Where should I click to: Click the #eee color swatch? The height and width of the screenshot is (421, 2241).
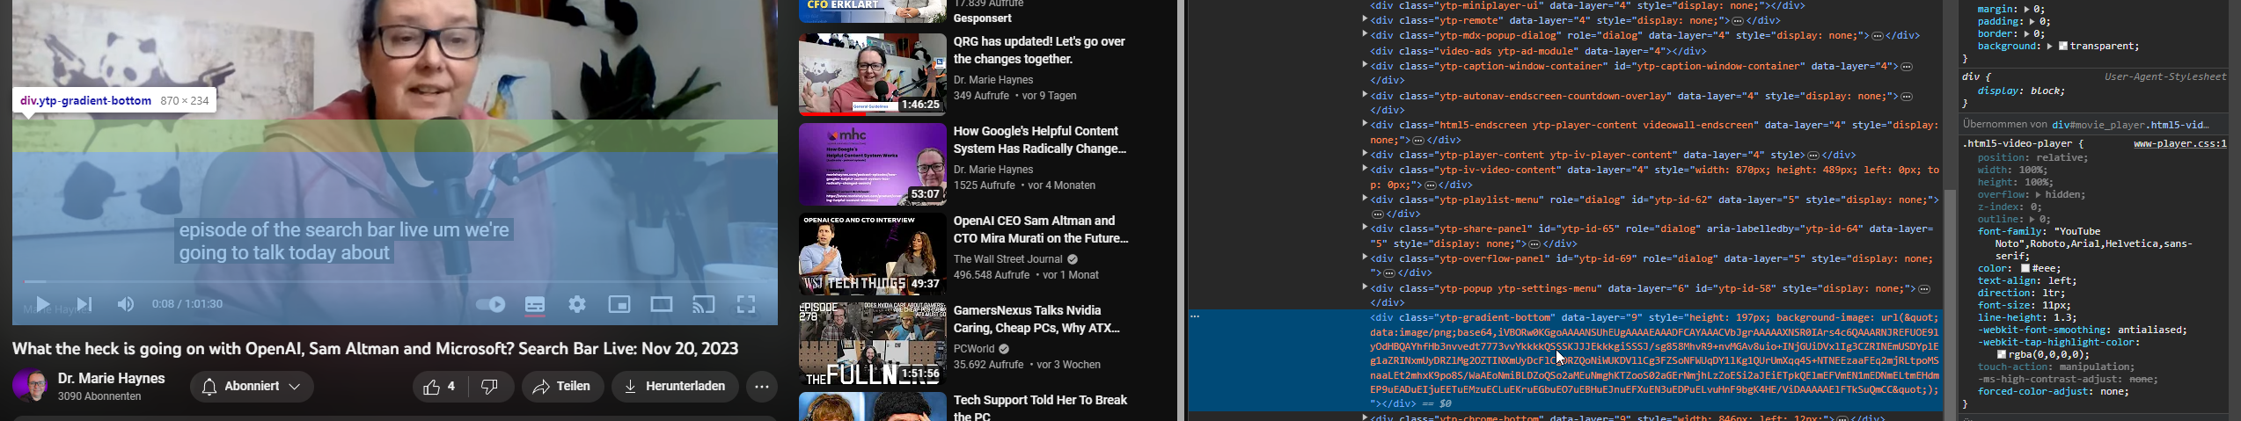coord(2025,269)
